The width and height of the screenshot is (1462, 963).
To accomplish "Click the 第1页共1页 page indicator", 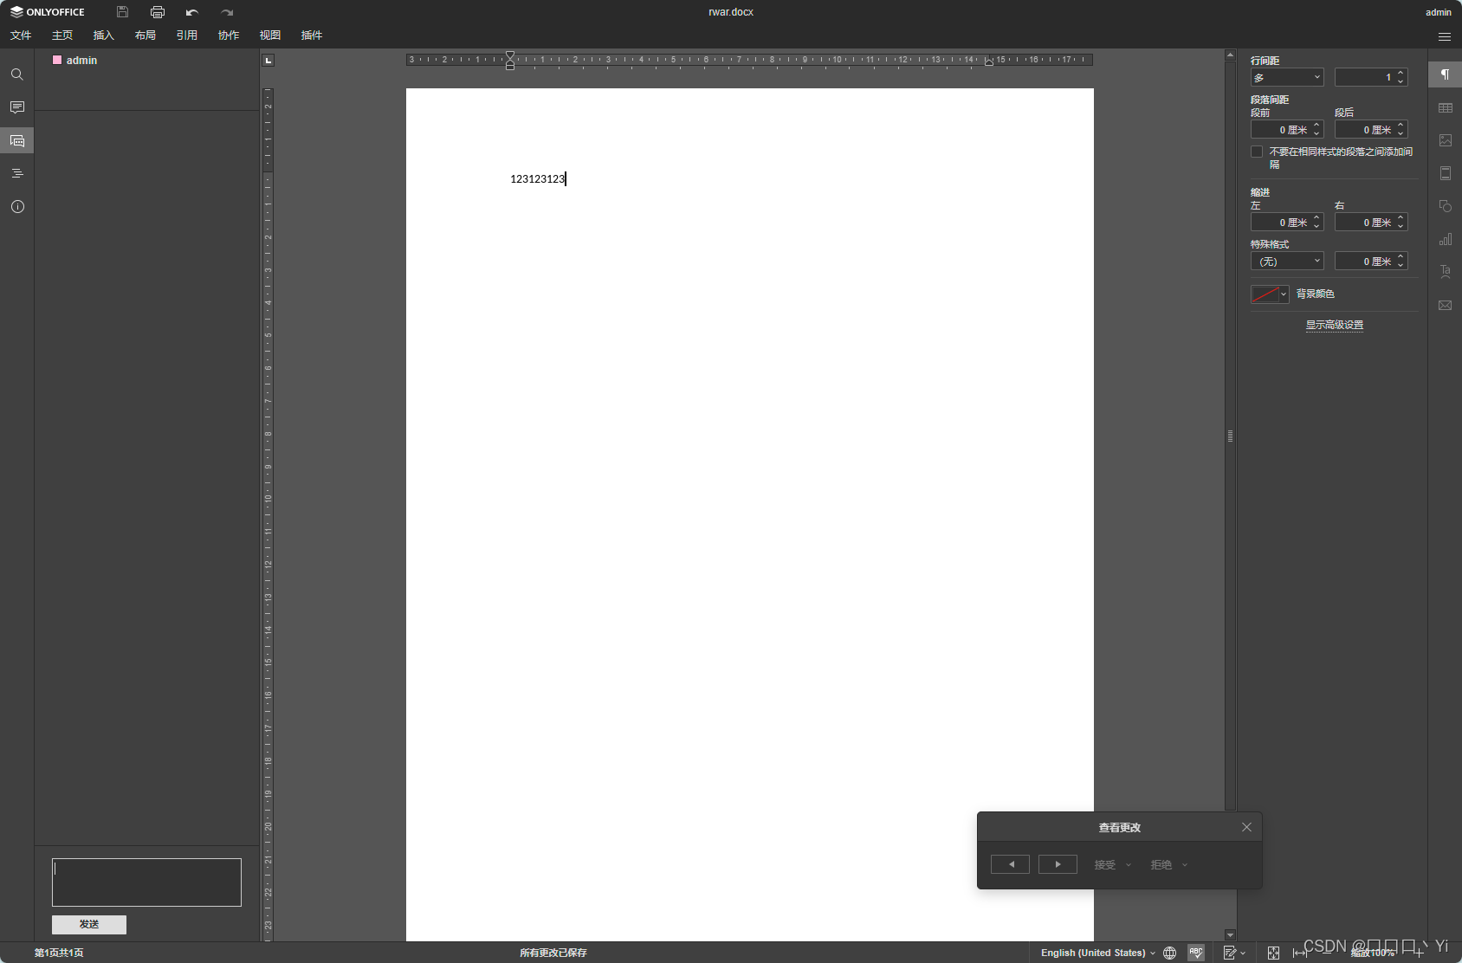I will [59, 953].
